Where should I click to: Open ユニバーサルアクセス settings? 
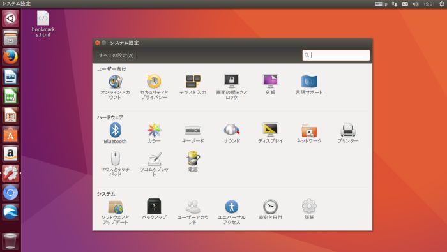pos(231,212)
